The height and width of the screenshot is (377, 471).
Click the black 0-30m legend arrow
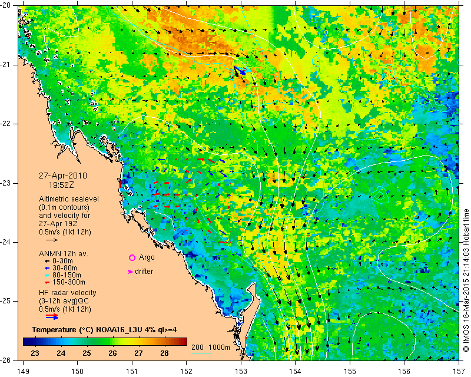pyautogui.click(x=47, y=262)
